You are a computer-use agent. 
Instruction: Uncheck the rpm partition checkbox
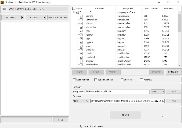[x=81, y=31]
